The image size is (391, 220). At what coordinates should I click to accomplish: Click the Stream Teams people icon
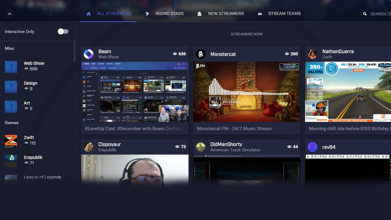coord(260,14)
